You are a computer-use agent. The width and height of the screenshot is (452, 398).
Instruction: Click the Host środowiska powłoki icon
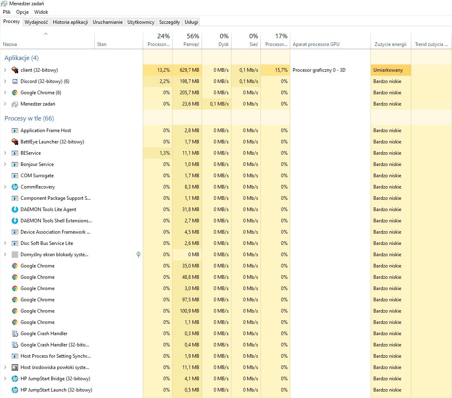pyautogui.click(x=15, y=367)
